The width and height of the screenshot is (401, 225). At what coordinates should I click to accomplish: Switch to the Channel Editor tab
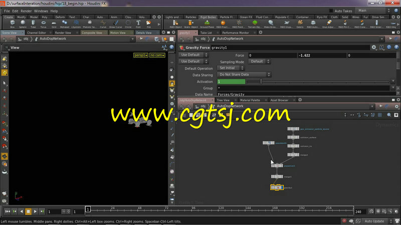click(37, 32)
